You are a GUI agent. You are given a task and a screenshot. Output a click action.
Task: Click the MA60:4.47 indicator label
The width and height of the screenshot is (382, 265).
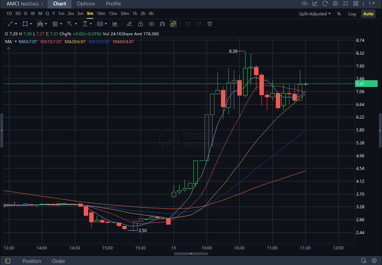pos(123,42)
